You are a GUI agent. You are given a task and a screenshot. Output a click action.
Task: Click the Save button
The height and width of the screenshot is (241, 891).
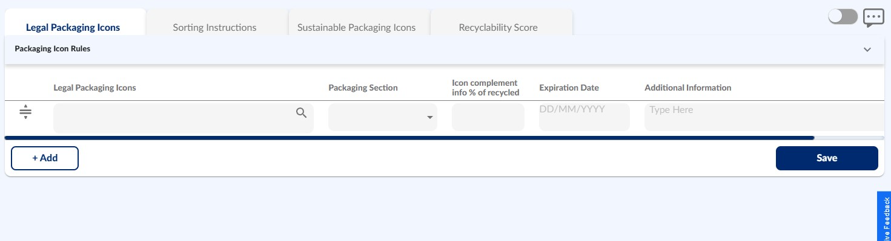coord(827,158)
